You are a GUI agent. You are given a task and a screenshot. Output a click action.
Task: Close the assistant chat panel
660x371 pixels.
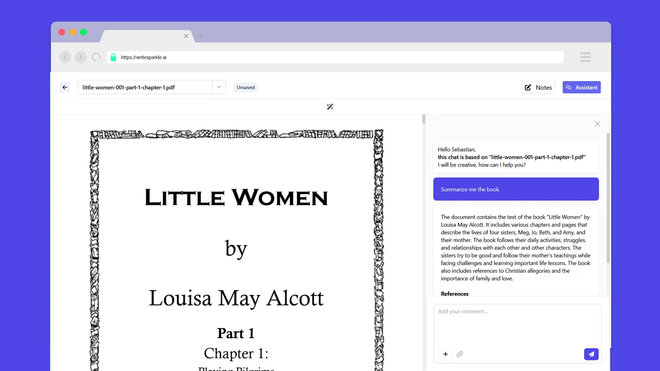pyautogui.click(x=597, y=124)
